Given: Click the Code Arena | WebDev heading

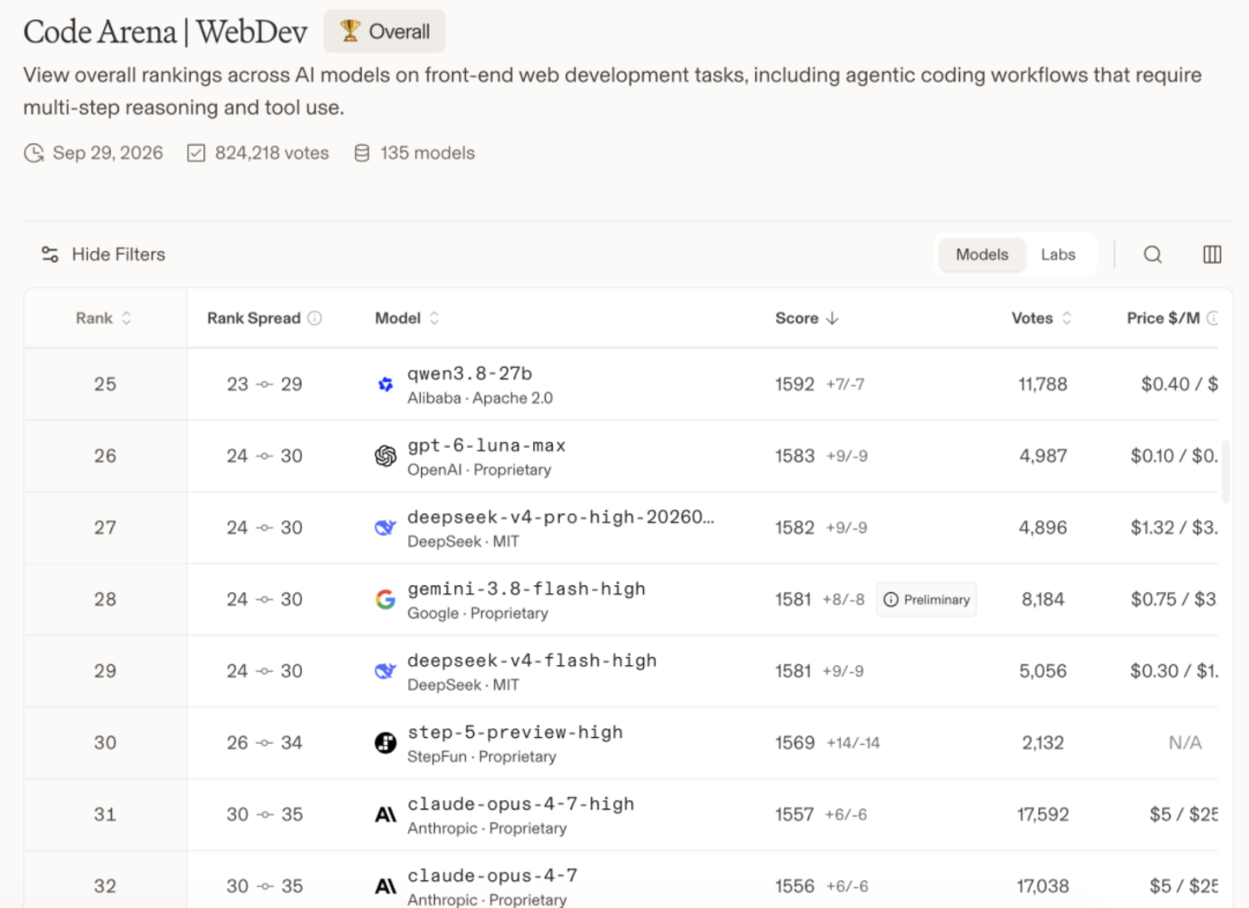Looking at the screenshot, I should tap(165, 32).
